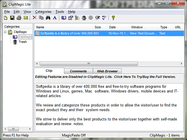Click the Trash can icon in Categories

point(15,42)
